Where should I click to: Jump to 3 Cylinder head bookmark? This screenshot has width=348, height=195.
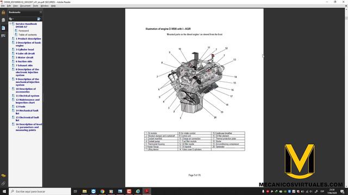coord(24,49)
